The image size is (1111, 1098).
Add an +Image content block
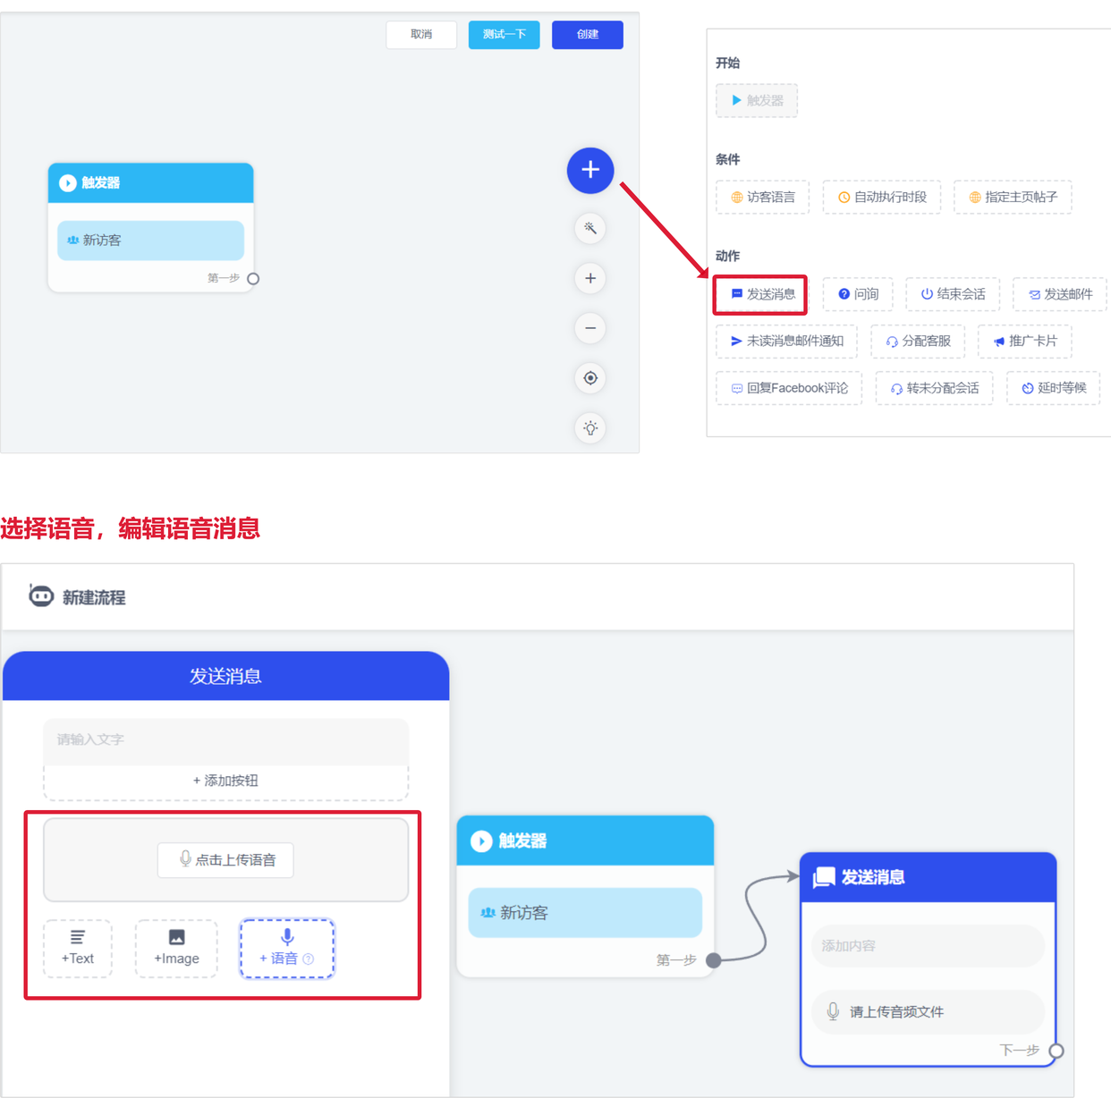pyautogui.click(x=176, y=948)
